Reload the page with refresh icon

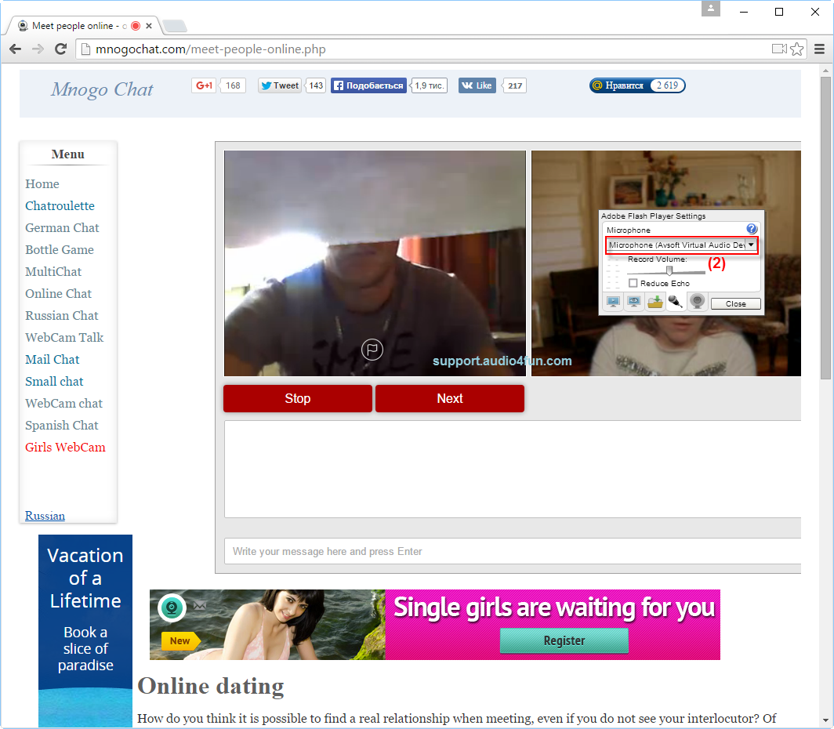60,49
